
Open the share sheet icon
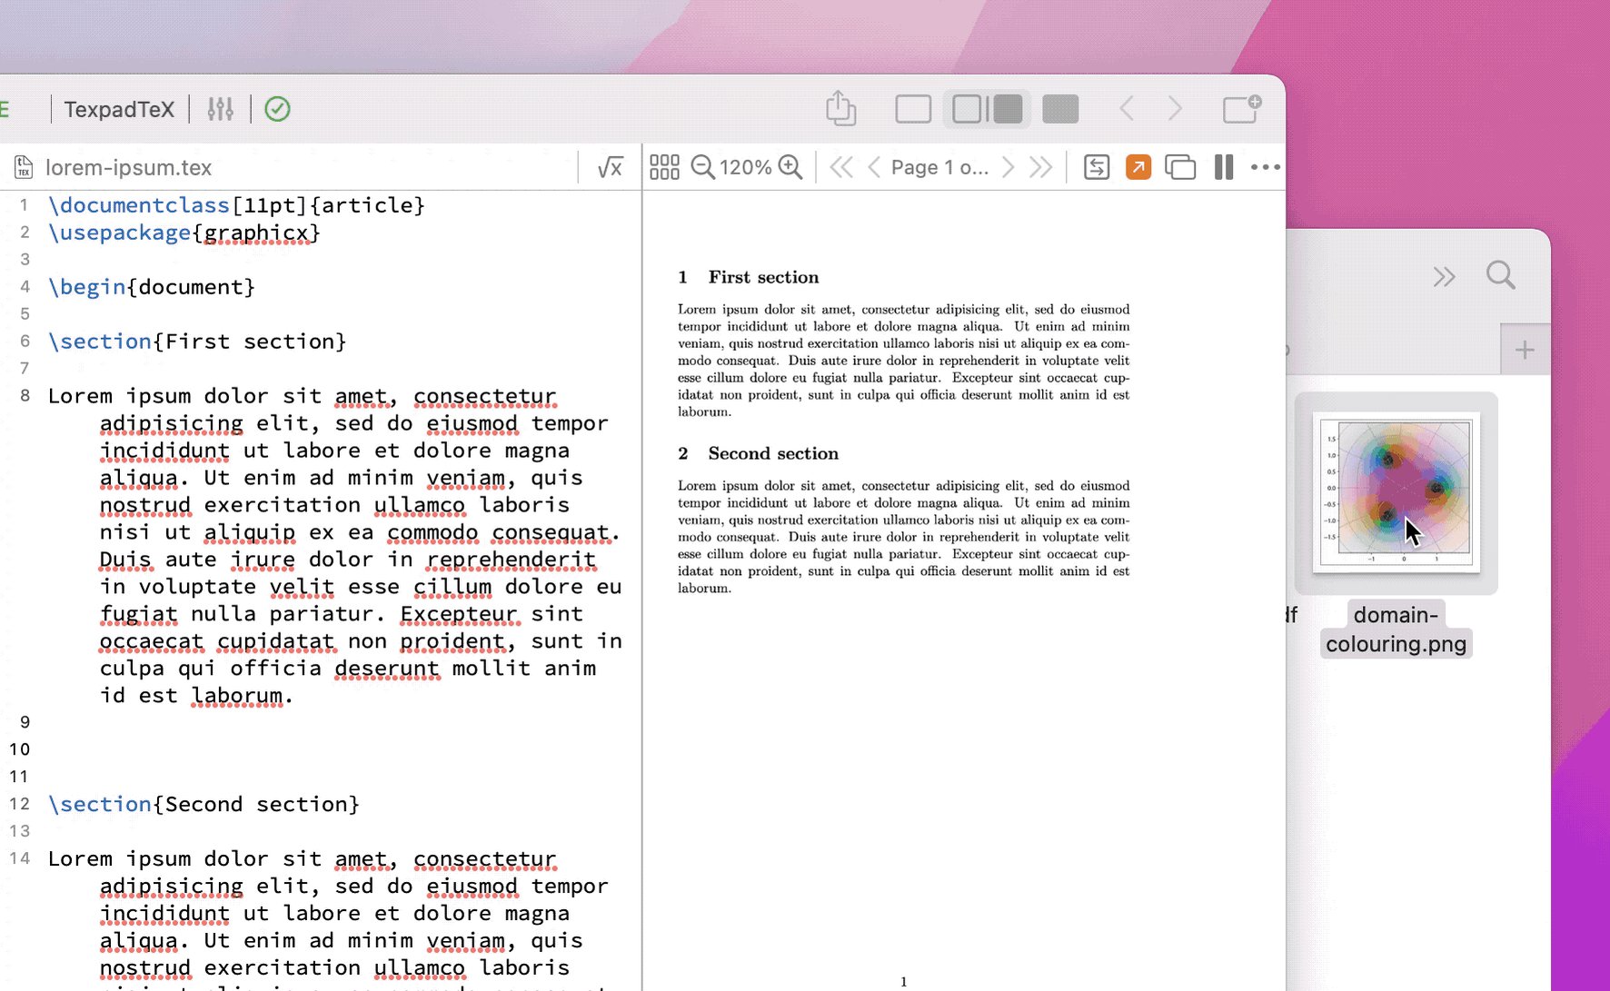point(840,107)
